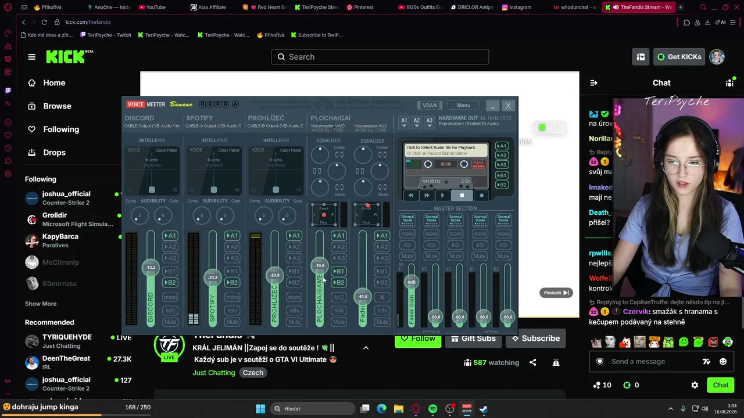The width and height of the screenshot is (744, 418).
Task: Open the A3 hardware output device dropdown
Action: (x=429, y=122)
